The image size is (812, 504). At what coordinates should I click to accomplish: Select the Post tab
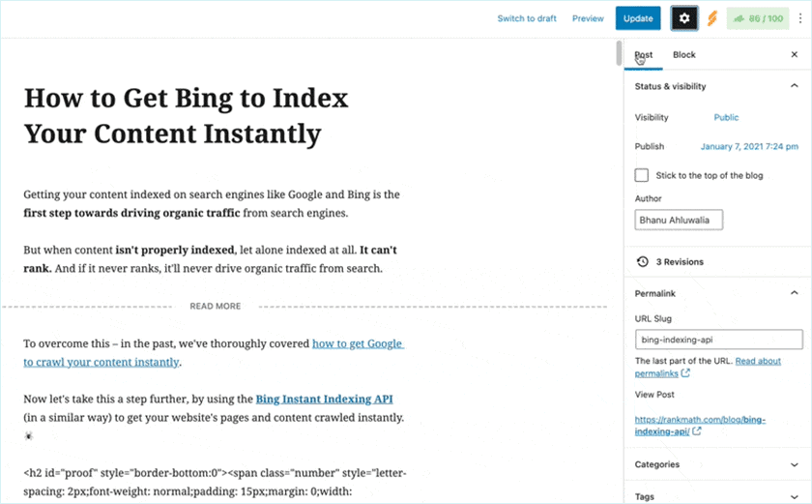coord(644,55)
